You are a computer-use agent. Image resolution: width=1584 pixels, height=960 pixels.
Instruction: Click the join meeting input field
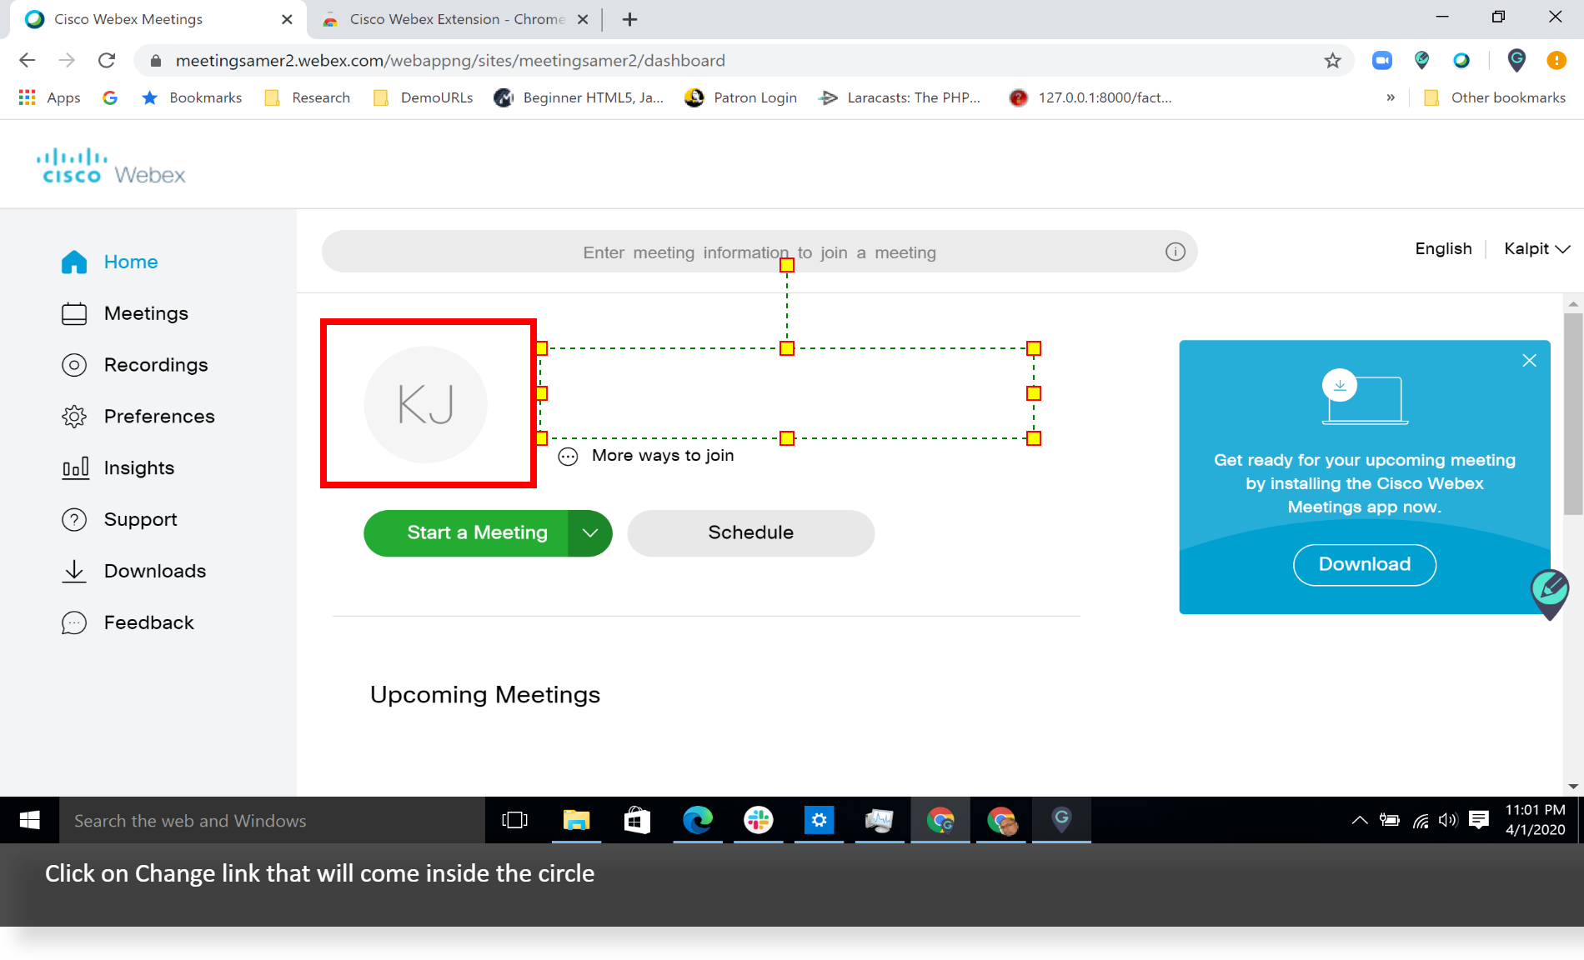[x=759, y=252]
